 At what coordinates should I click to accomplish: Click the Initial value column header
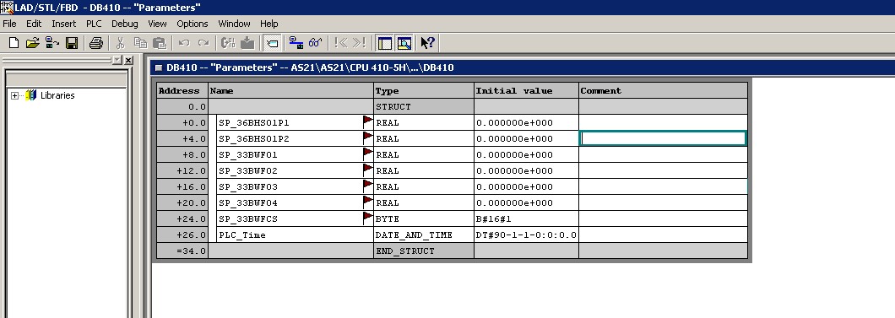click(x=526, y=90)
